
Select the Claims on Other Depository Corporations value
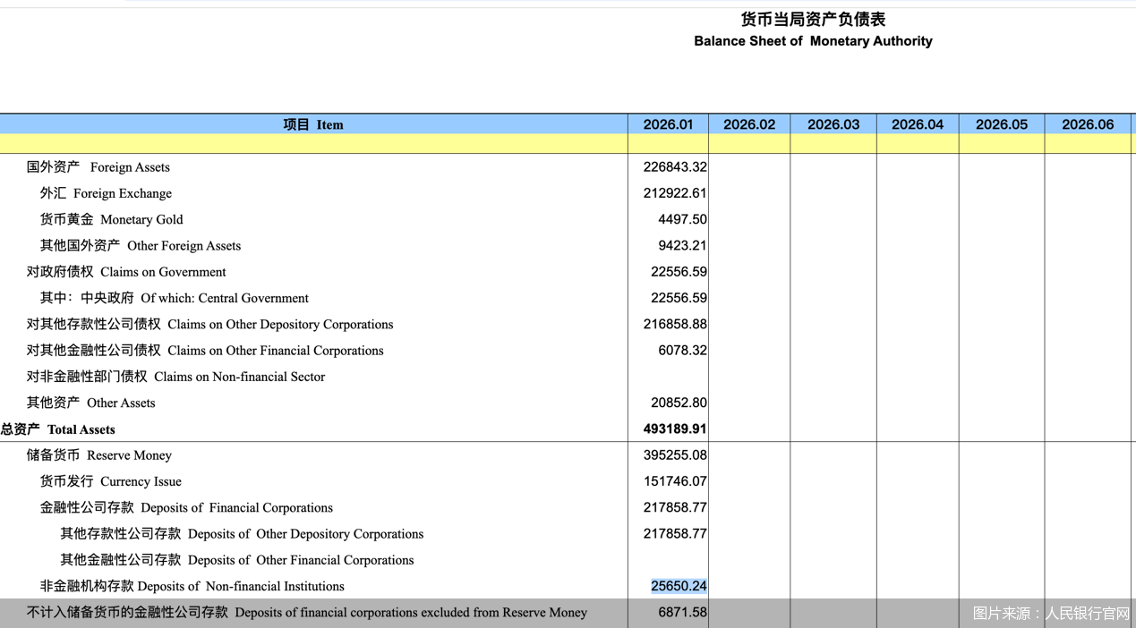pos(674,324)
